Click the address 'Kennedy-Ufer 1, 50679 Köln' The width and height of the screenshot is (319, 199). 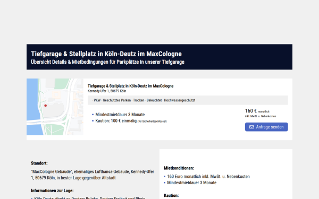tap(107, 91)
